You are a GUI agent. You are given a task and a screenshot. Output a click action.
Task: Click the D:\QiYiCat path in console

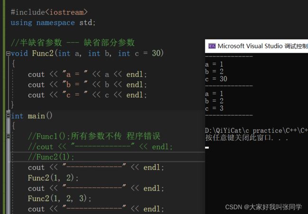pyautogui.click(x=256, y=130)
